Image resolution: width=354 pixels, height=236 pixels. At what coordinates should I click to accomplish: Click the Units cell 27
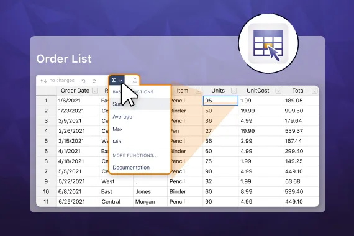coord(220,131)
